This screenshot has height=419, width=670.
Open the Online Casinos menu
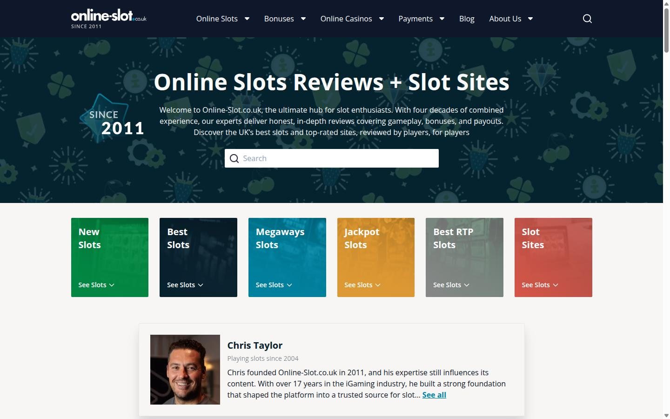coord(346,19)
